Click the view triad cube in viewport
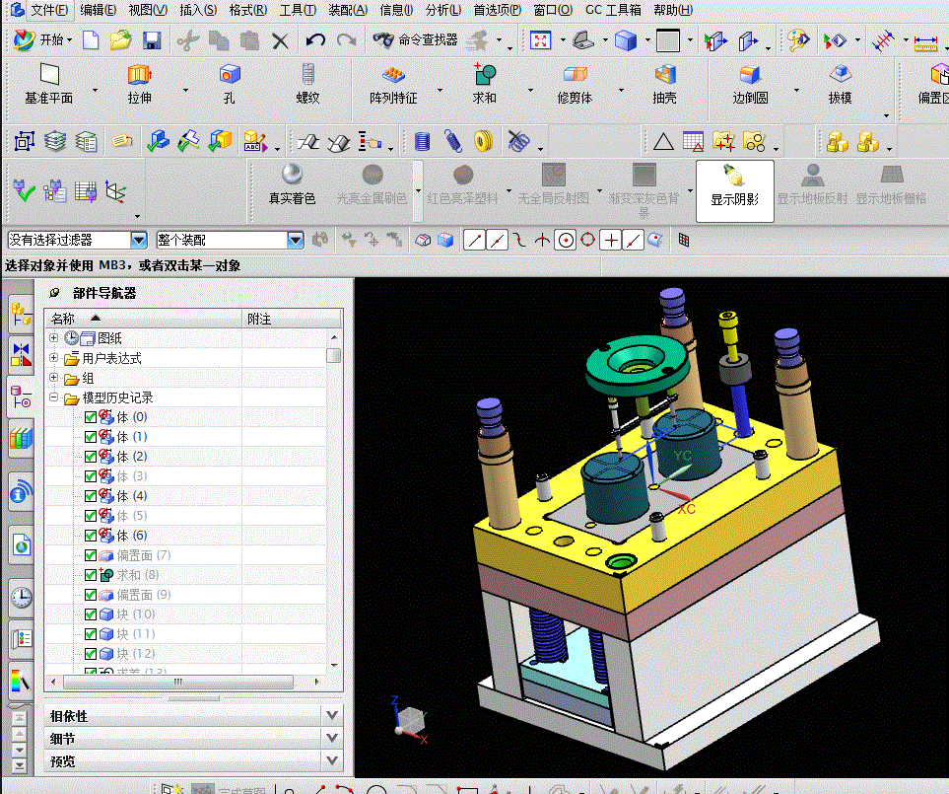Image resolution: width=949 pixels, height=794 pixels. (410, 721)
